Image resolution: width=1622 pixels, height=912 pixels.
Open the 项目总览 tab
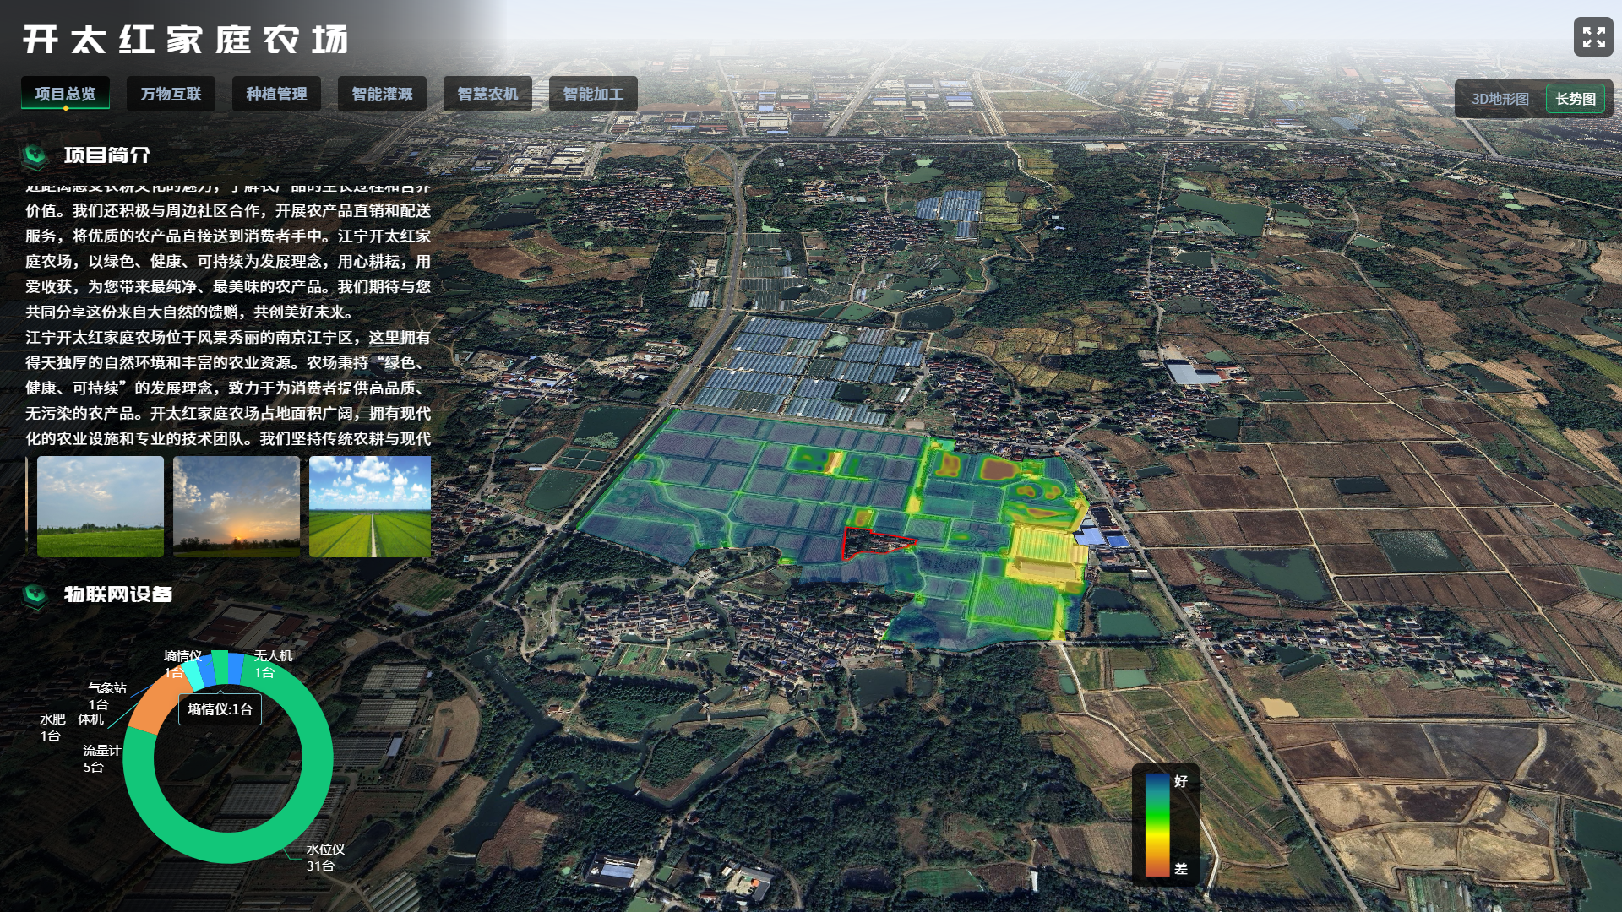coord(65,94)
